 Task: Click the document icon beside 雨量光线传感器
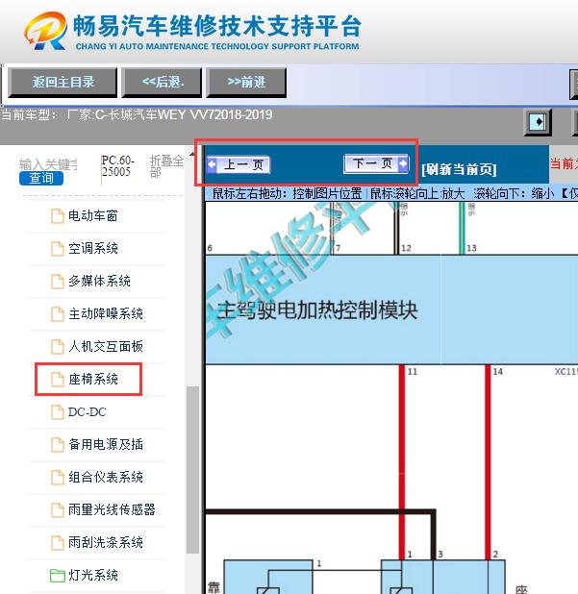pyautogui.click(x=58, y=510)
